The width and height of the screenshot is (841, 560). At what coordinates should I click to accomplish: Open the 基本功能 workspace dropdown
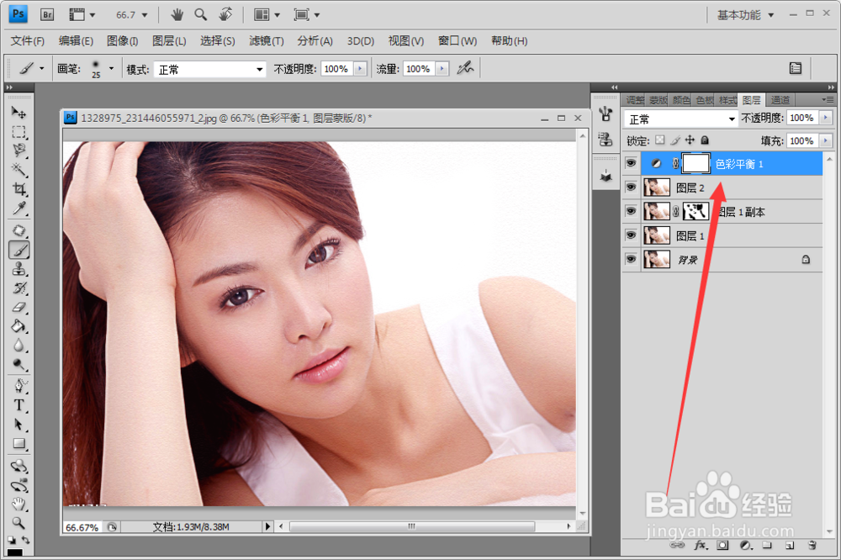tap(745, 15)
